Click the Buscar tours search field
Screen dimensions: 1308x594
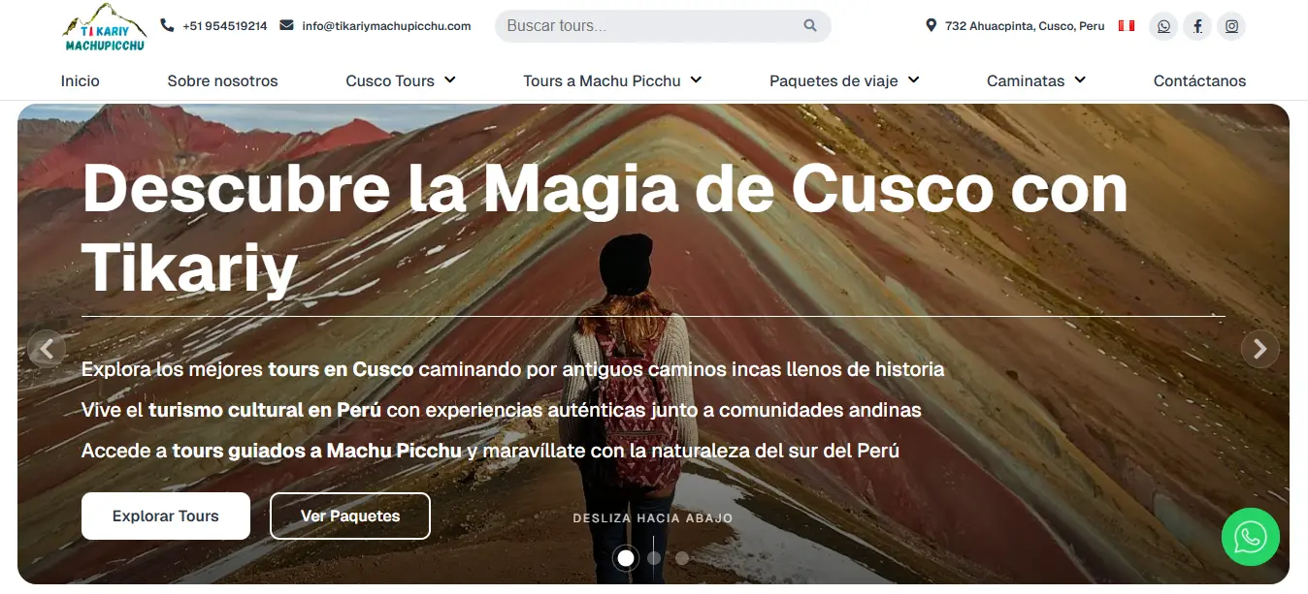tap(663, 26)
